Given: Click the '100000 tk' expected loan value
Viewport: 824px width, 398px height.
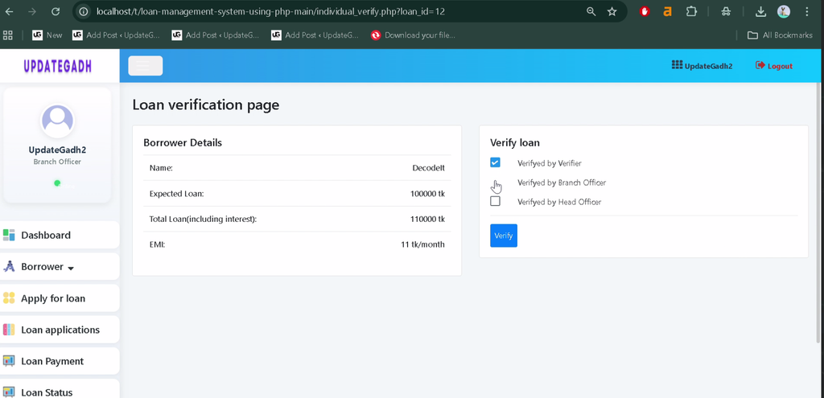Looking at the screenshot, I should pyautogui.click(x=427, y=194).
